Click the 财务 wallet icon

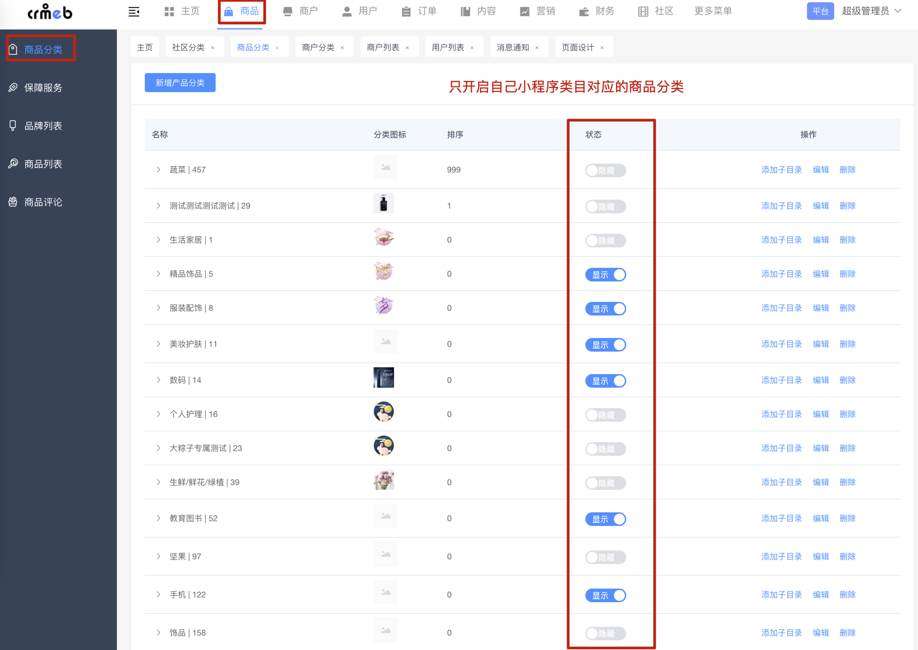584,12
